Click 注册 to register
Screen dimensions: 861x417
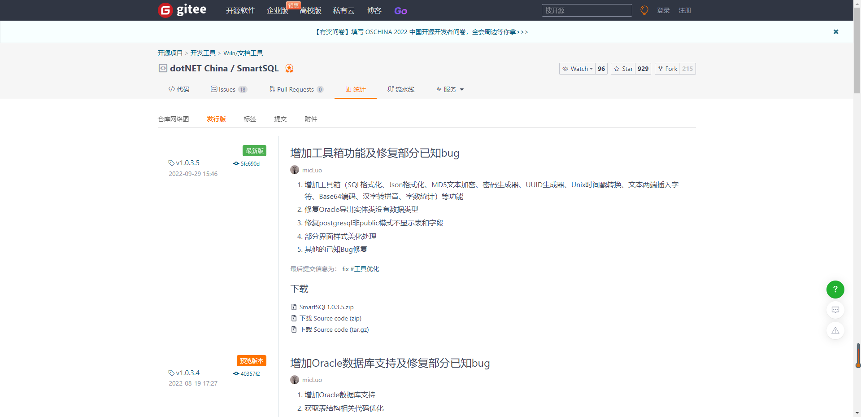coord(685,10)
